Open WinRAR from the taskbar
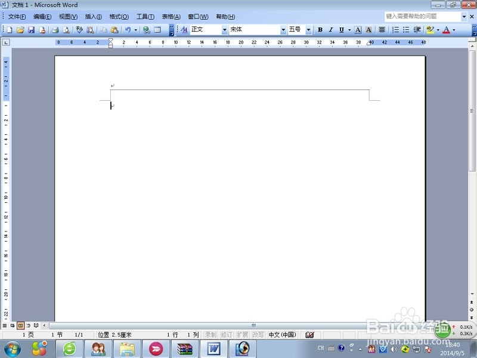Viewport: 477px width, 358px height. click(185, 349)
